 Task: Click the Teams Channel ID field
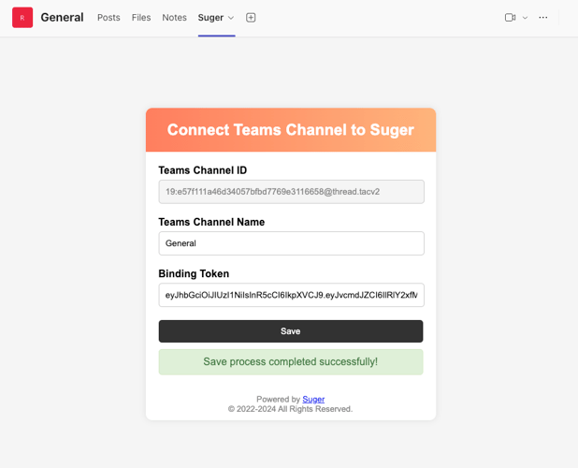coord(291,192)
